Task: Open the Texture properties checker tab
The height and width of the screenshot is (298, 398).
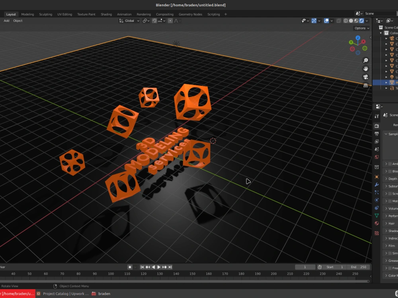Action: [377, 233]
